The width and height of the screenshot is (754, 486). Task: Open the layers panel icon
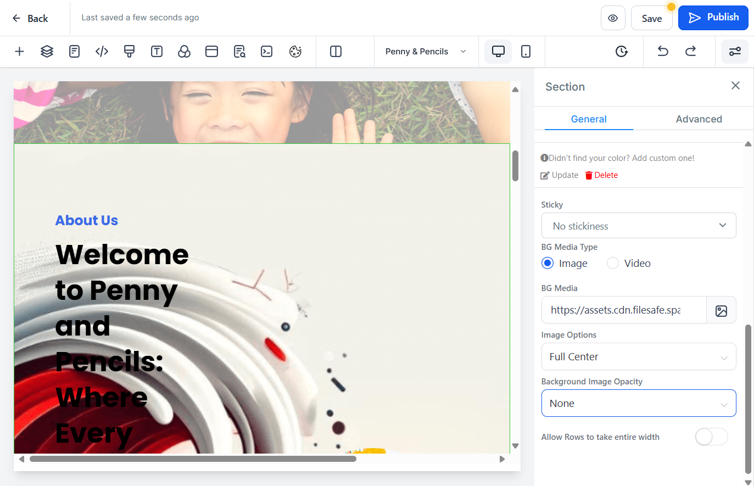47,52
